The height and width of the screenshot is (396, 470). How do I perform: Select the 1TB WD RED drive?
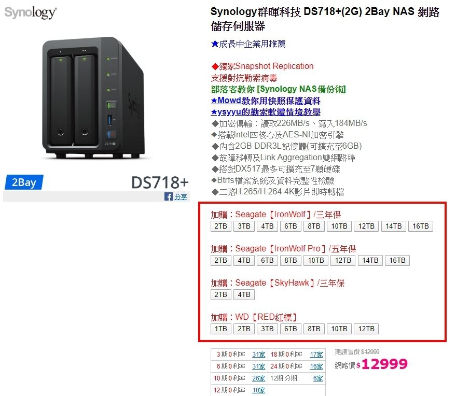click(221, 329)
